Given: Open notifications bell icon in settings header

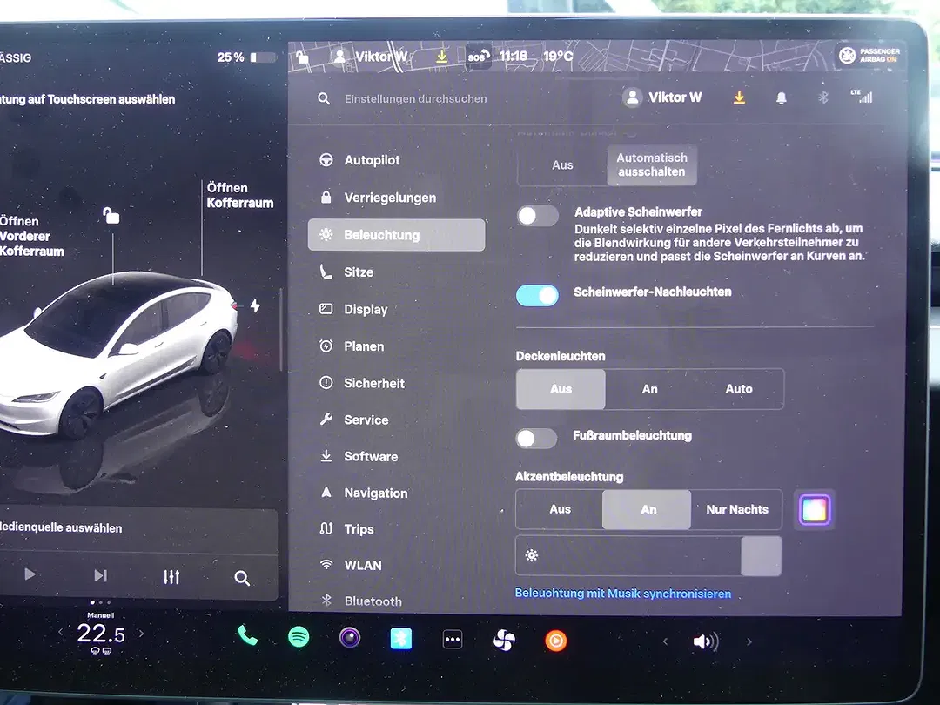Looking at the screenshot, I should [781, 97].
